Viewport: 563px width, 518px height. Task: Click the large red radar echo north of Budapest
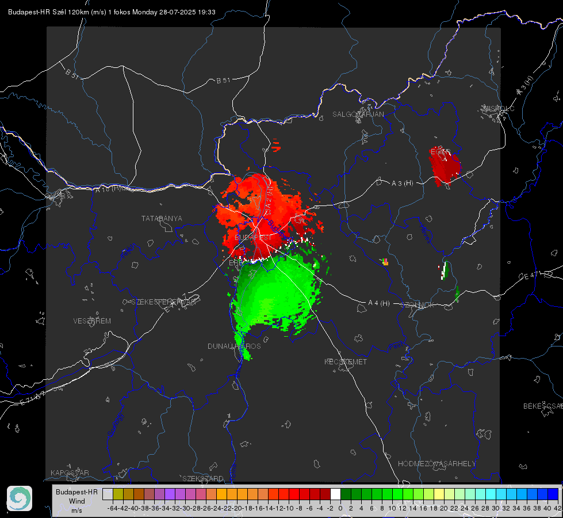tap(264, 216)
